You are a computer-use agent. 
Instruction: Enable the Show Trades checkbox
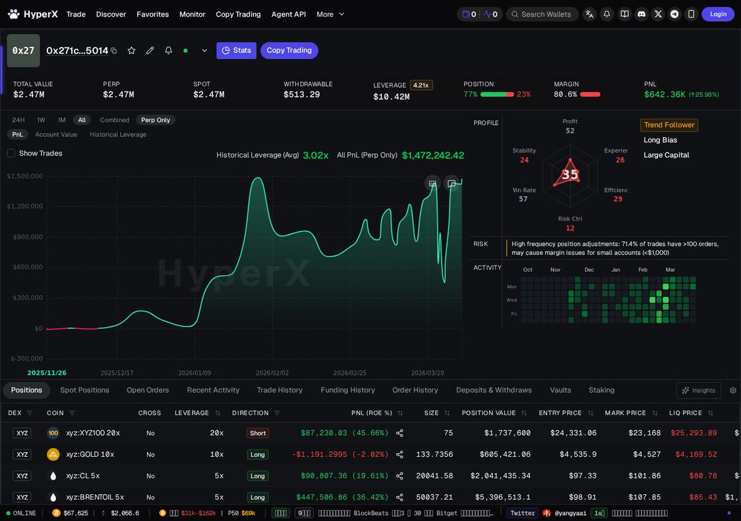11,153
